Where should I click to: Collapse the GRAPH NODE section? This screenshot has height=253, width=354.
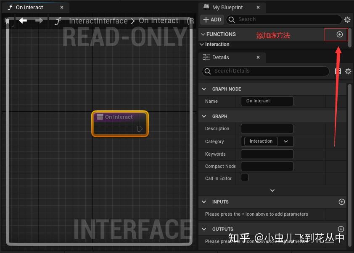(204, 89)
